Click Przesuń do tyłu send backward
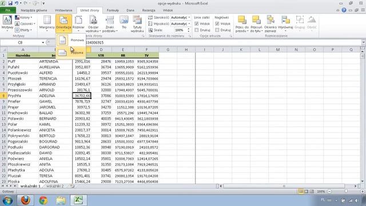 tap(257, 24)
